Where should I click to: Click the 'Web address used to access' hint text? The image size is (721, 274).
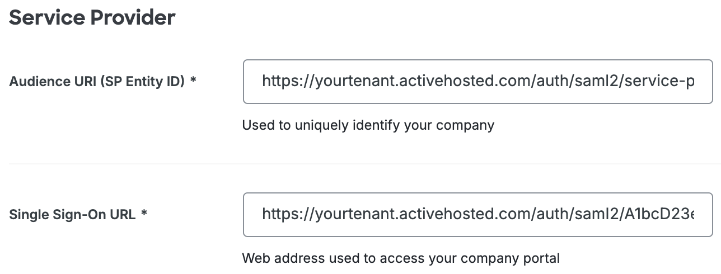400,258
